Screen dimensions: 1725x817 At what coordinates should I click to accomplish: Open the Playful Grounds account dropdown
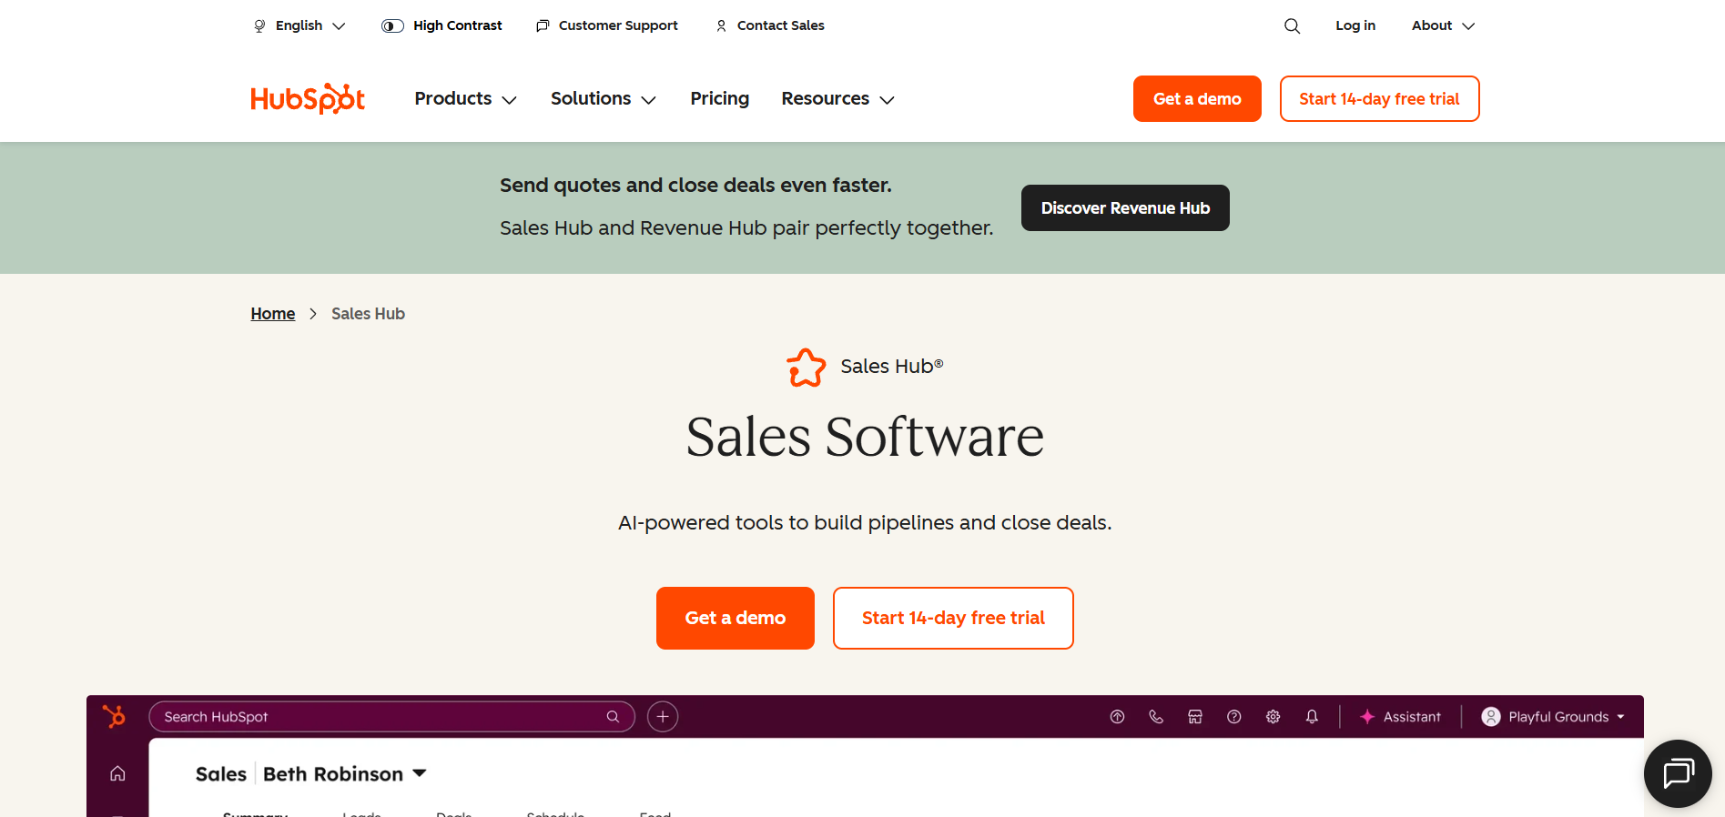click(x=1553, y=717)
